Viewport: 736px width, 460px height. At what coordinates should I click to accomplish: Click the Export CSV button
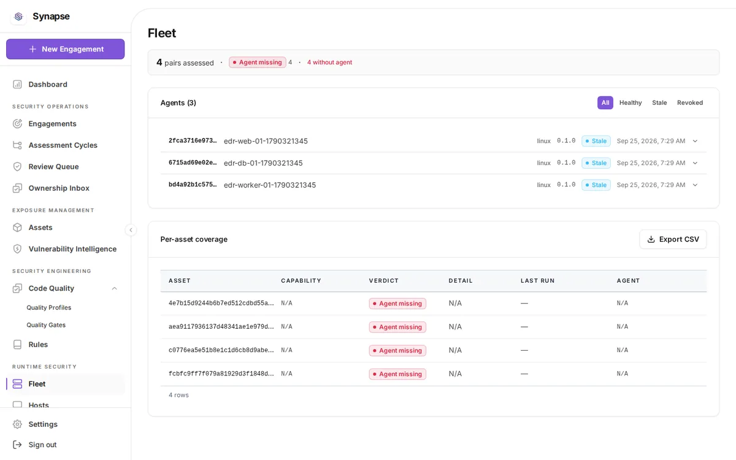(x=673, y=239)
